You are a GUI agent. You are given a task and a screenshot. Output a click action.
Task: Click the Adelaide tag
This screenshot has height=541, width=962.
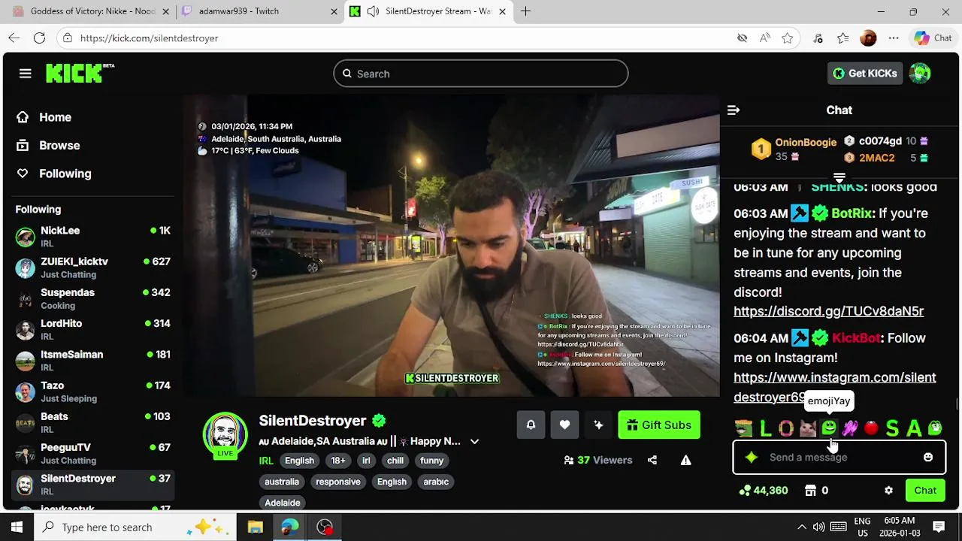tap(283, 503)
